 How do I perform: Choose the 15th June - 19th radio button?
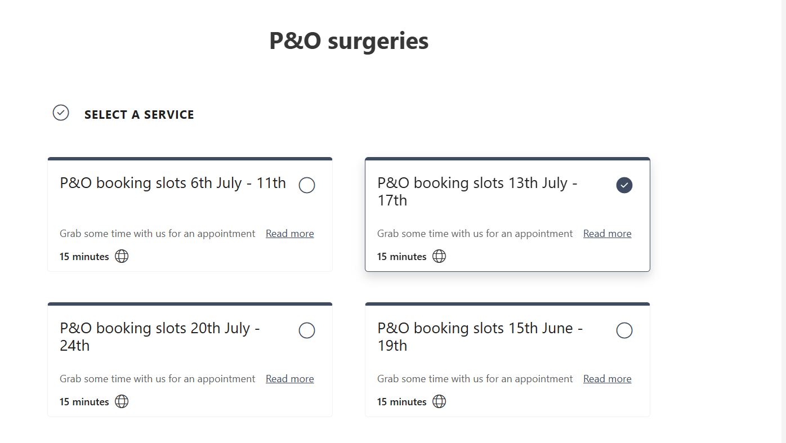pyautogui.click(x=624, y=330)
